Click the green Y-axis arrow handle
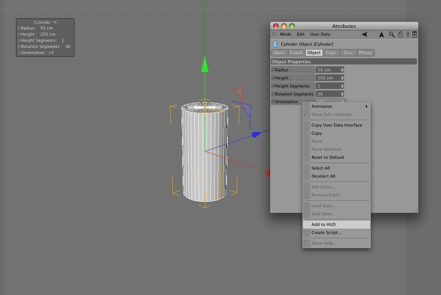 point(205,64)
